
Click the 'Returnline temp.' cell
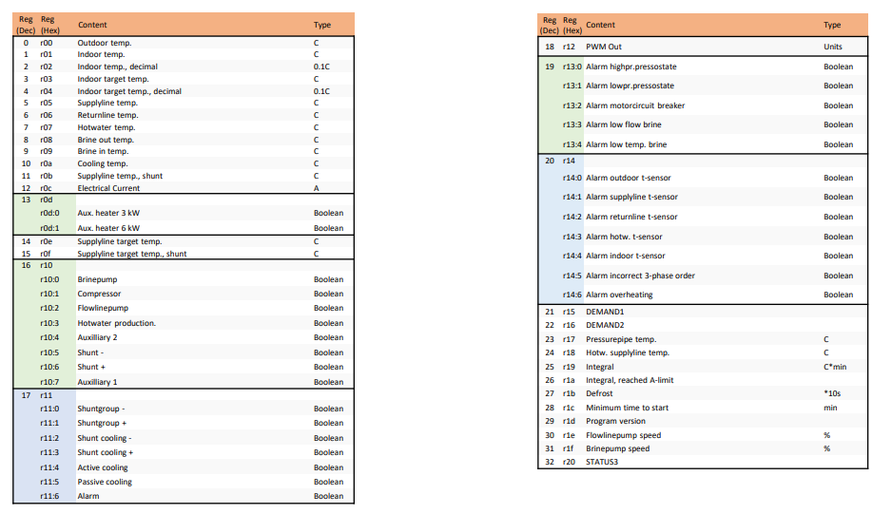click(x=107, y=115)
